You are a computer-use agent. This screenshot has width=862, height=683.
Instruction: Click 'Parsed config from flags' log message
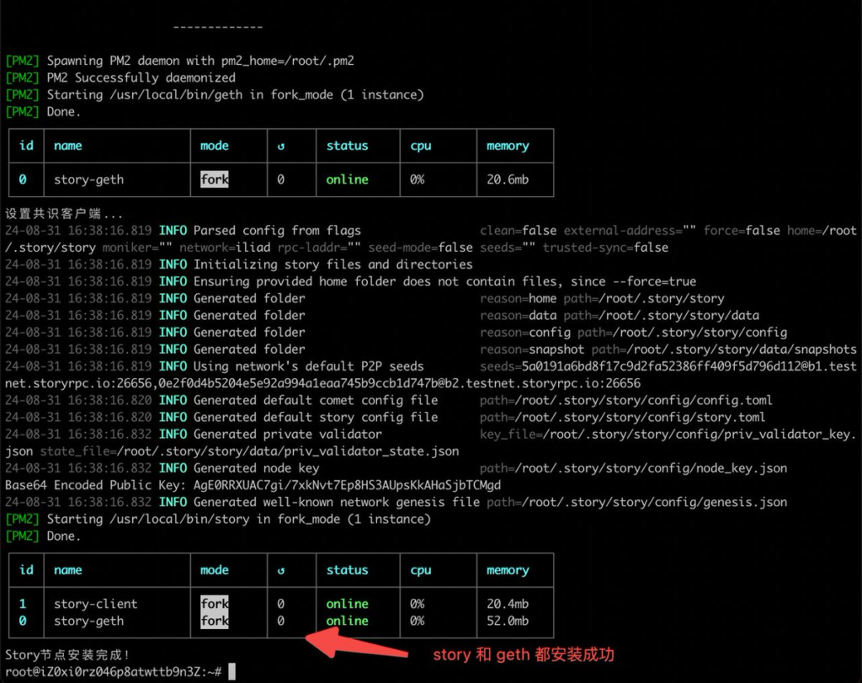pyautogui.click(x=277, y=231)
